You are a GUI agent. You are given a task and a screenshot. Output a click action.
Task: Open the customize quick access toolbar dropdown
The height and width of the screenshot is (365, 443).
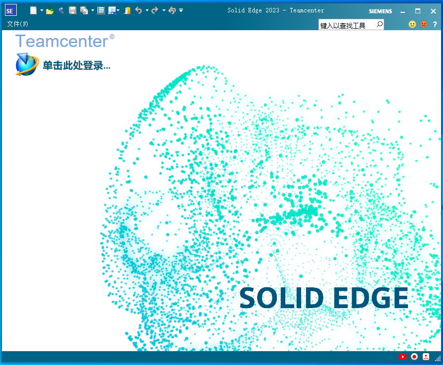[181, 10]
